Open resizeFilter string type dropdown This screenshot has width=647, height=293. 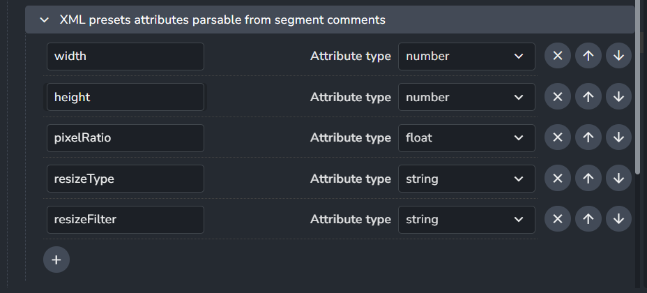[x=466, y=220]
